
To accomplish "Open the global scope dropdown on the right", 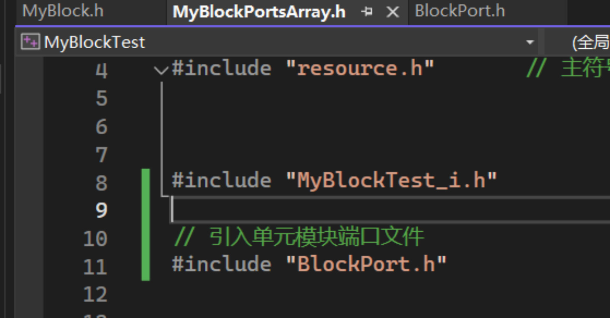I will 590,42.
